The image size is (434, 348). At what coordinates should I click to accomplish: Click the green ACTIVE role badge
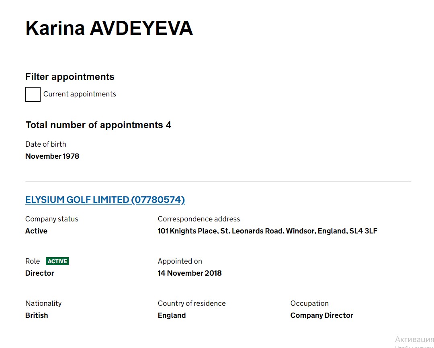57,261
